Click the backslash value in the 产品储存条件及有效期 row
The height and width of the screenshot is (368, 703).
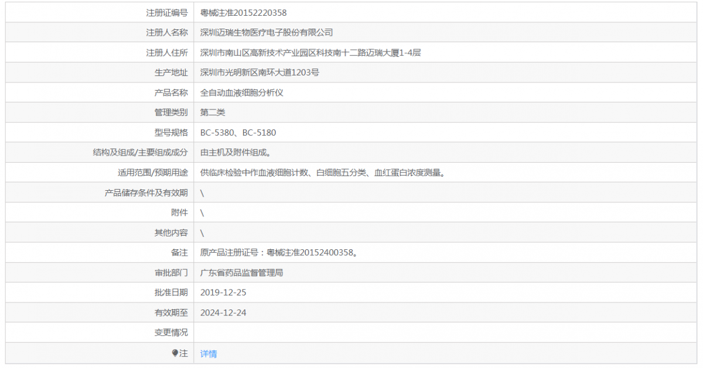pyautogui.click(x=202, y=192)
